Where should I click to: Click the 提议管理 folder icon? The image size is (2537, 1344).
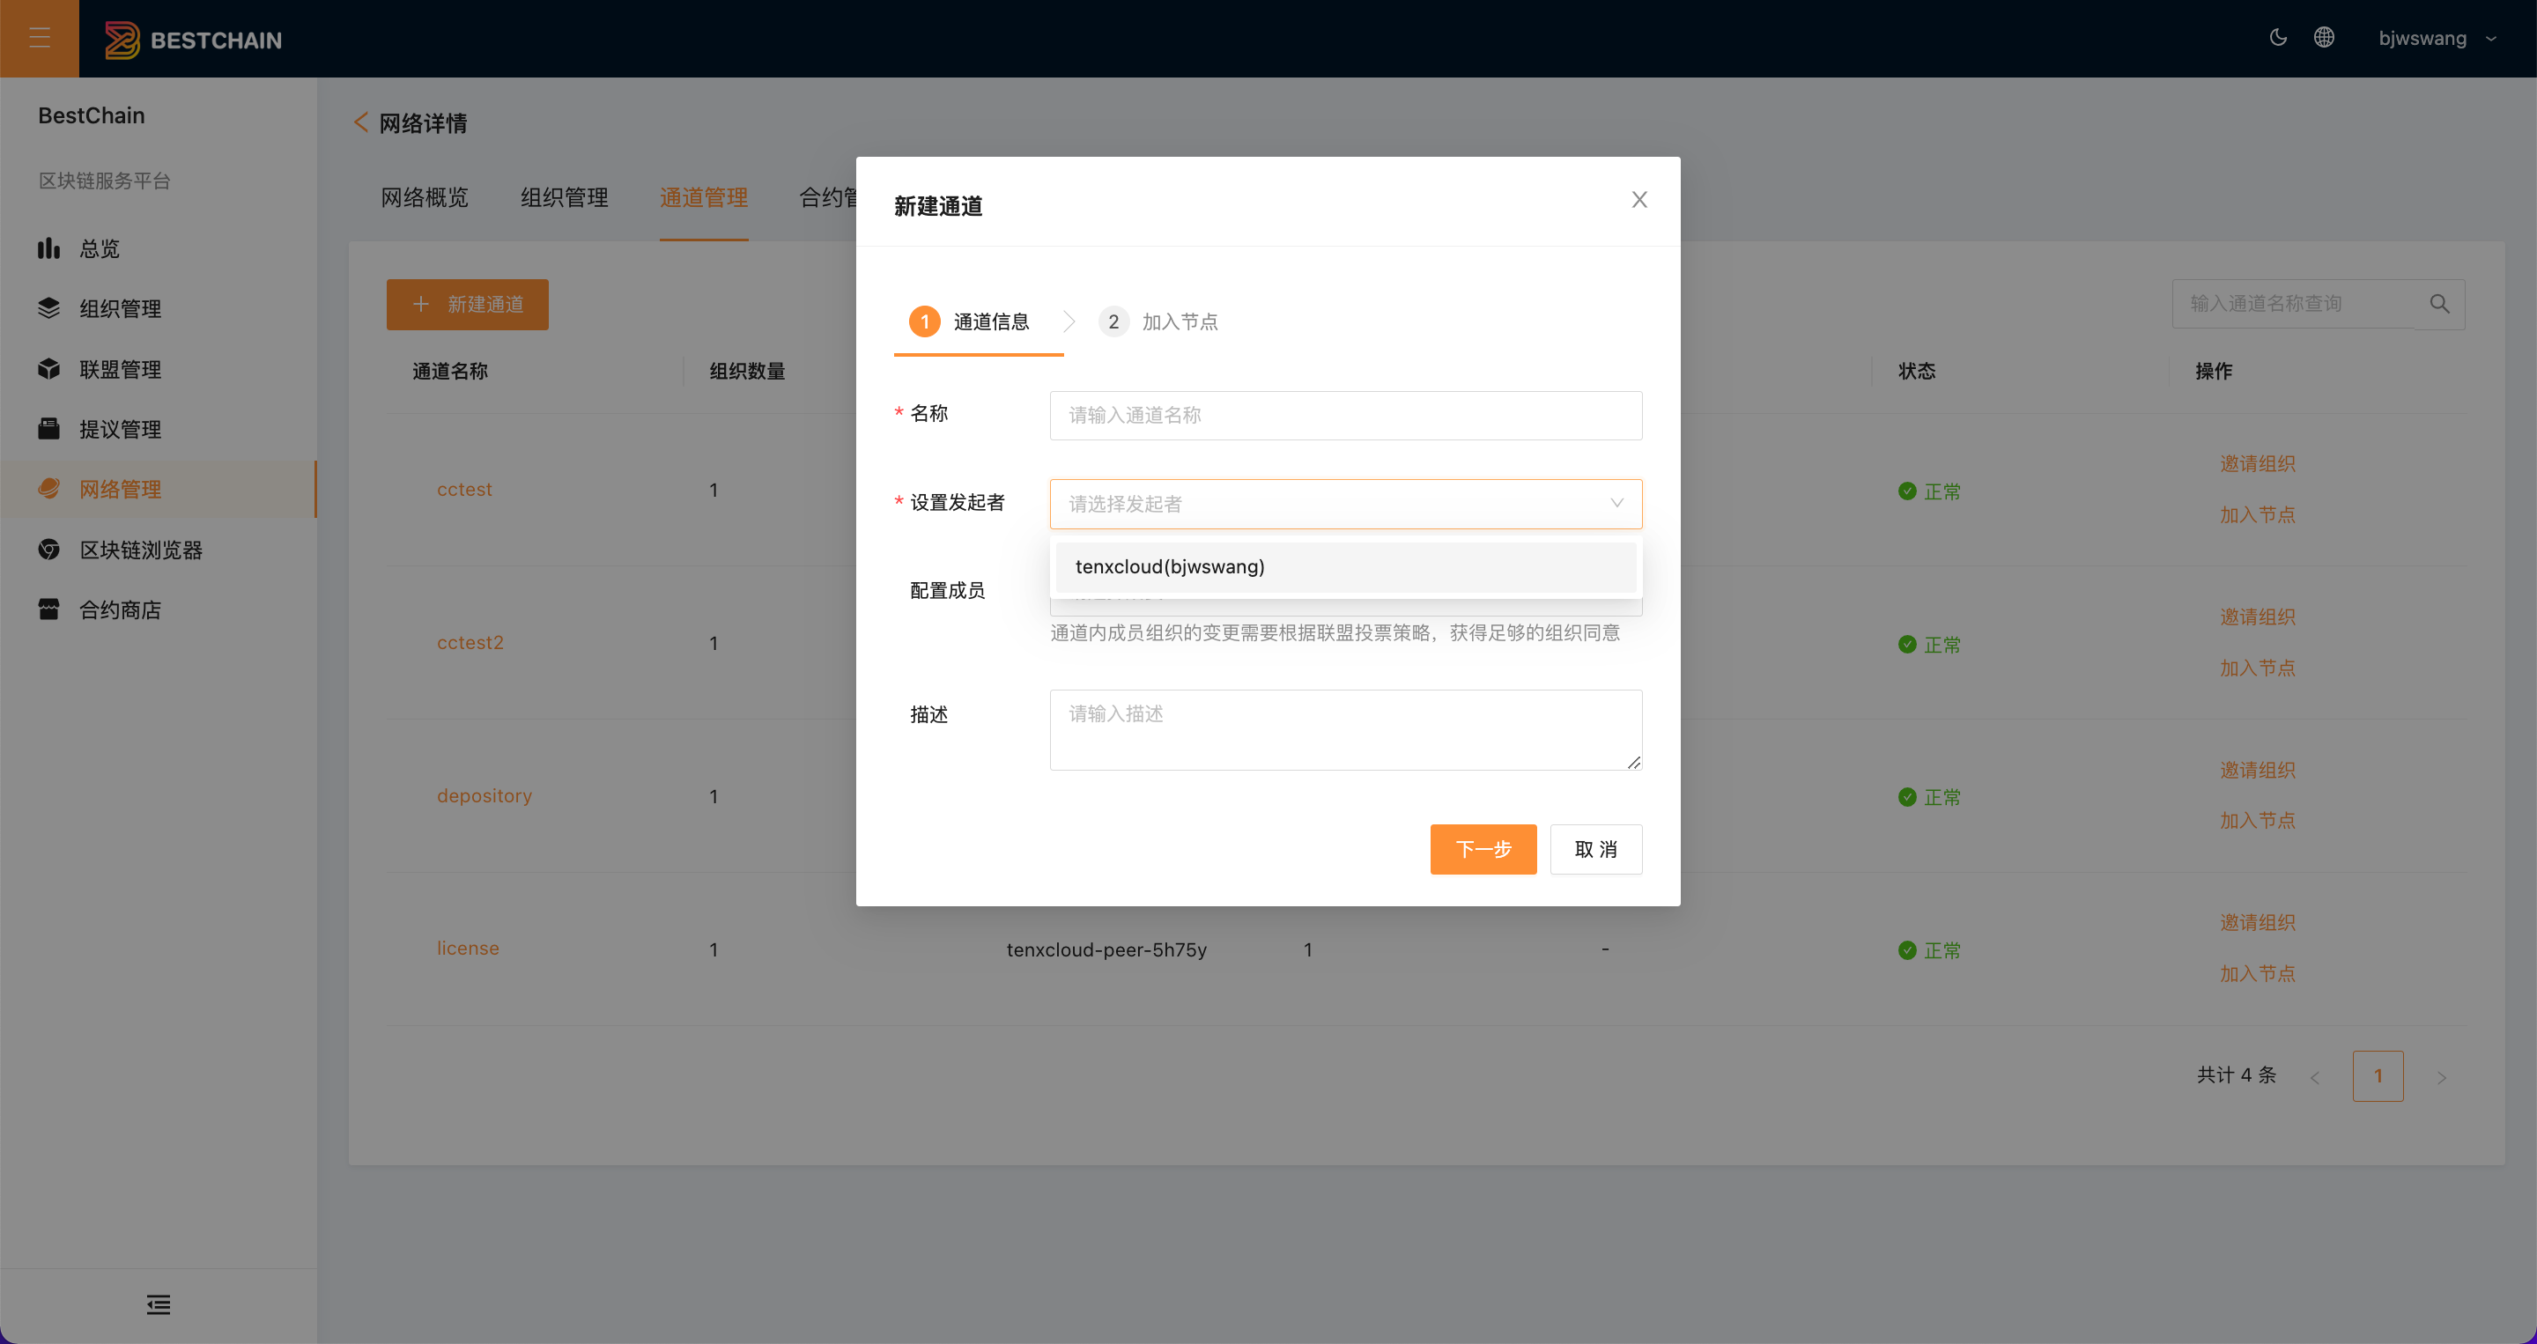[x=48, y=429]
